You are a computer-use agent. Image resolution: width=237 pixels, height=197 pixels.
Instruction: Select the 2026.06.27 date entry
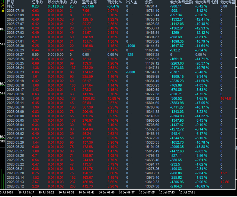pyautogui.click(x=15, y=55)
